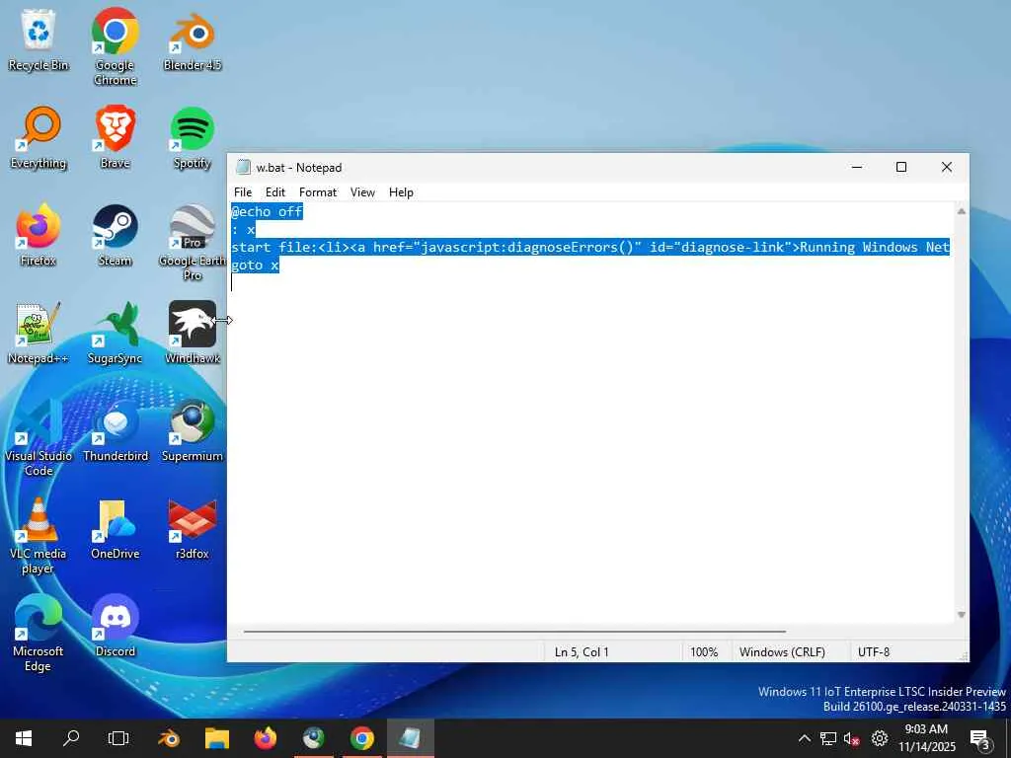The image size is (1011, 758).
Task: Click the Windows Start button
Action: pyautogui.click(x=24, y=738)
